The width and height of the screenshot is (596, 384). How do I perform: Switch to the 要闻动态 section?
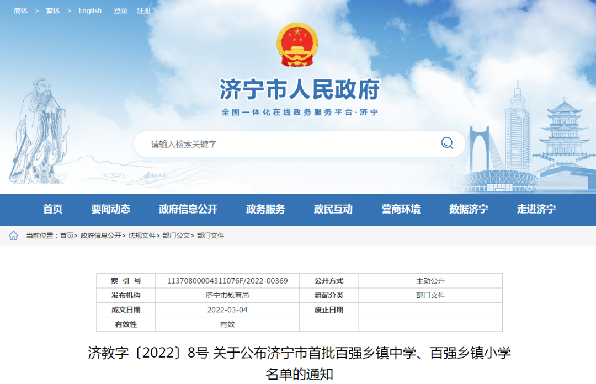tap(113, 210)
